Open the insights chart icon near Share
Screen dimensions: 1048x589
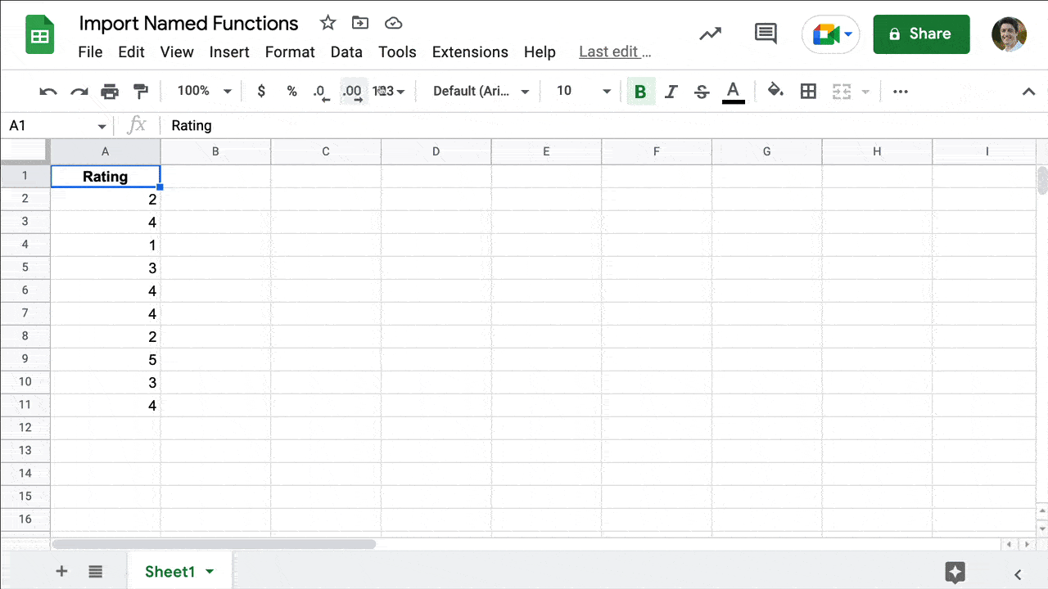click(710, 34)
